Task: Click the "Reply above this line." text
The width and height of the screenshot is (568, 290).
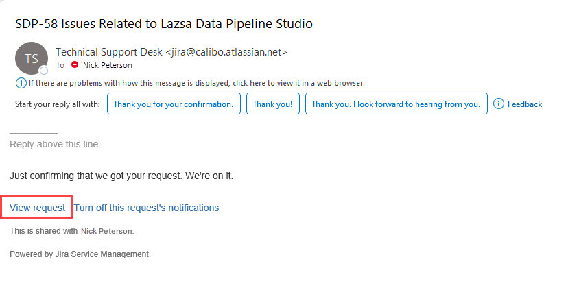Action: coord(55,144)
